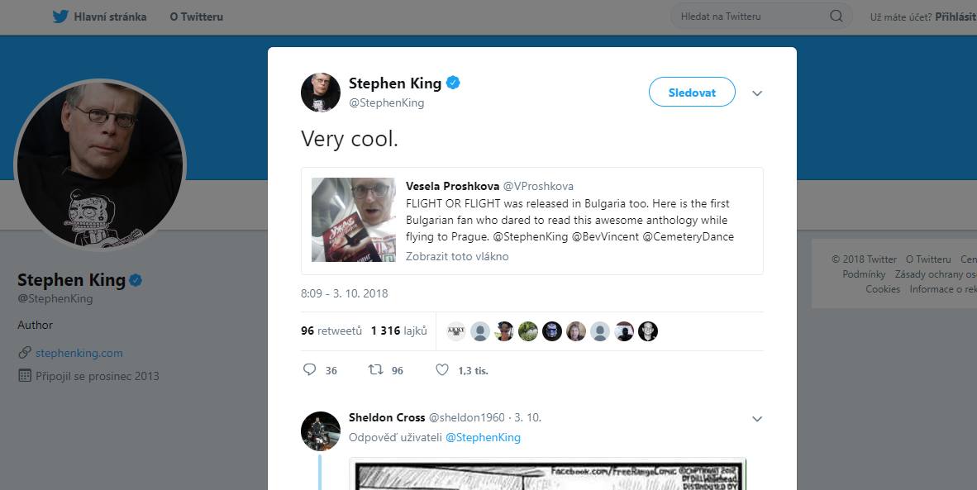Show the list of 96 retweets
The width and height of the screenshot is (977, 490).
click(331, 331)
